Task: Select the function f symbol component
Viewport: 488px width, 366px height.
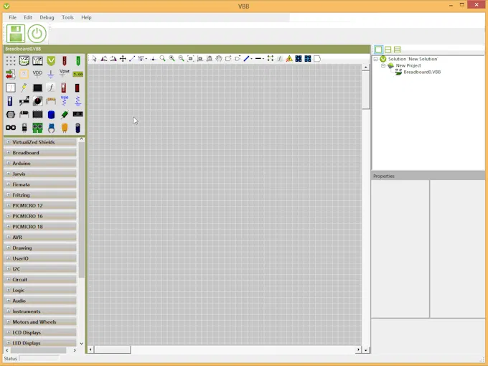Action: 51,88
